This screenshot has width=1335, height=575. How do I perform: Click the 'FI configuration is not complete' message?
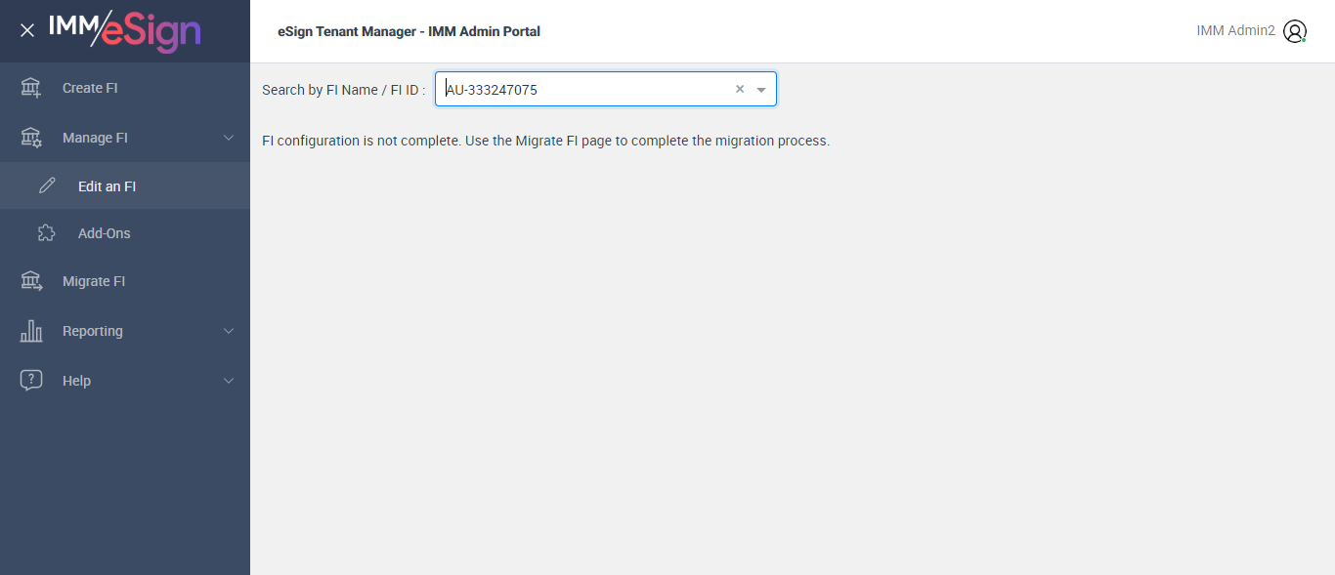[545, 141]
